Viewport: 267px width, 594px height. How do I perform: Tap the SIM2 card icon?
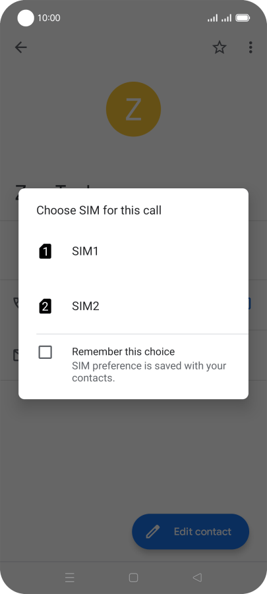(x=45, y=306)
